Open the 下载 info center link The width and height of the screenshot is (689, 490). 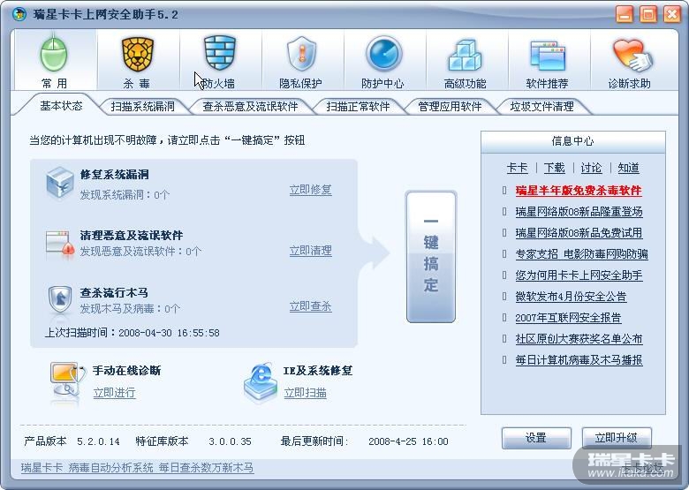[x=554, y=168]
